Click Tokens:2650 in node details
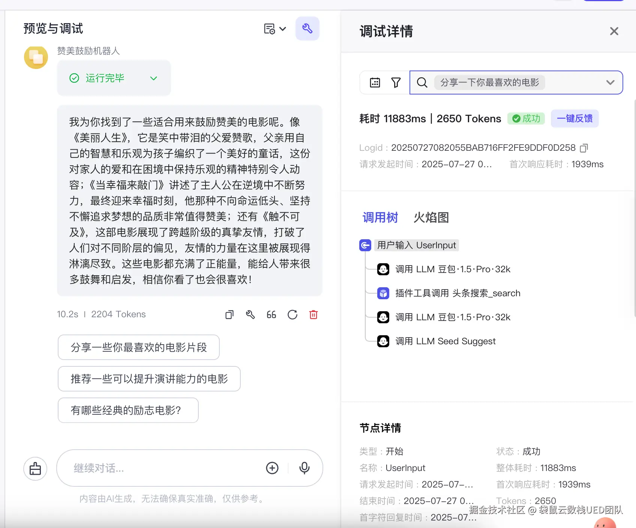This screenshot has width=636, height=528. click(x=526, y=501)
